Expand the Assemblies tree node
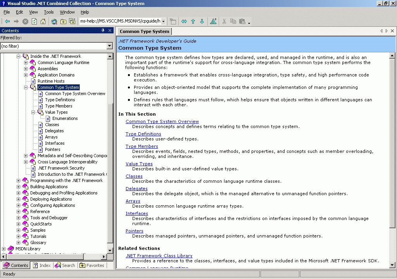The width and height of the screenshot is (397, 279). tap(26, 69)
